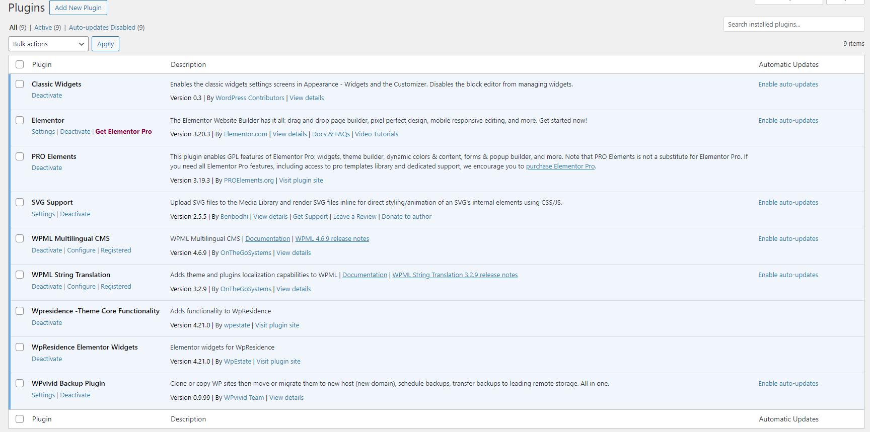Click the purchase Elementor Pro link

tap(560, 166)
